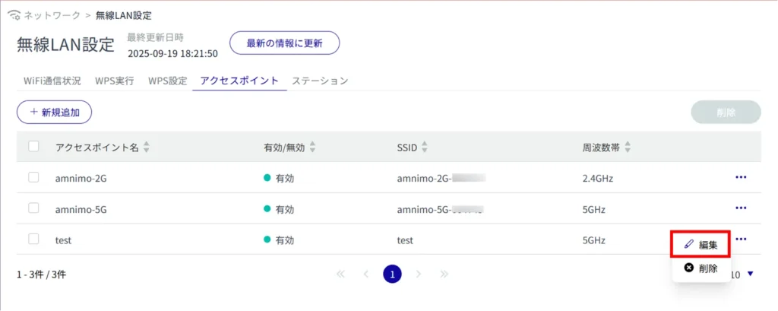Switch to the ステーション tab
The height and width of the screenshot is (311, 778).
click(x=320, y=81)
